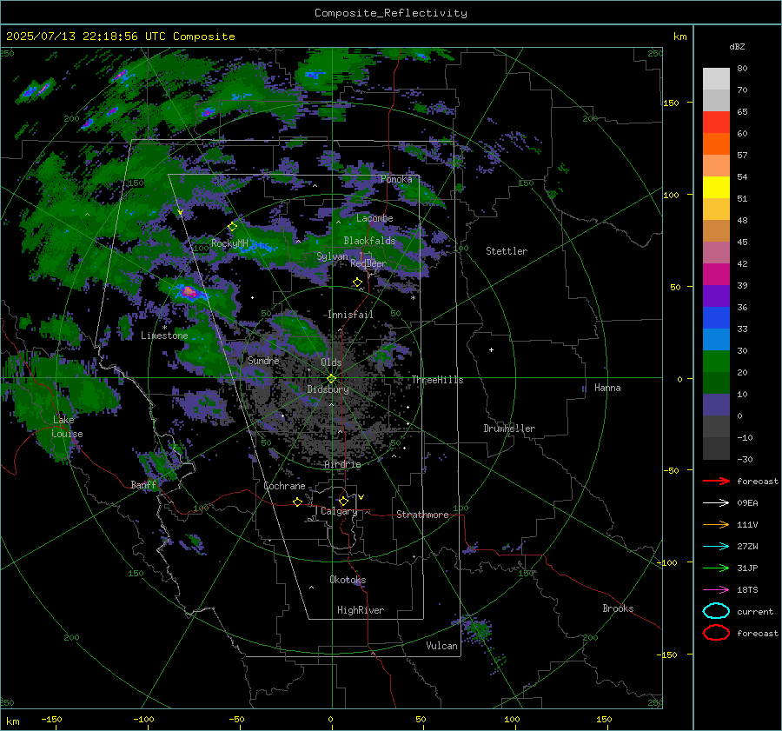Image resolution: width=782 pixels, height=731 pixels.
Task: Click the 2025/07/13 22:18:56 UTC timestamp
Action: 86,37
